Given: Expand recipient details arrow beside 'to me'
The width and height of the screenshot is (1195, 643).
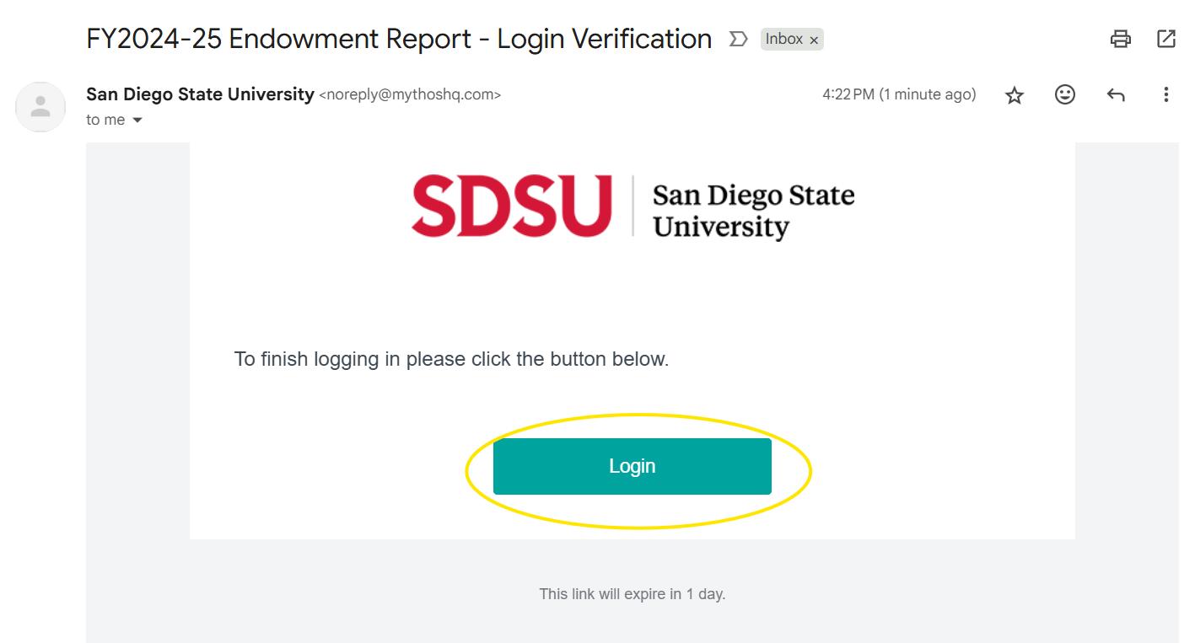Looking at the screenshot, I should (137, 121).
